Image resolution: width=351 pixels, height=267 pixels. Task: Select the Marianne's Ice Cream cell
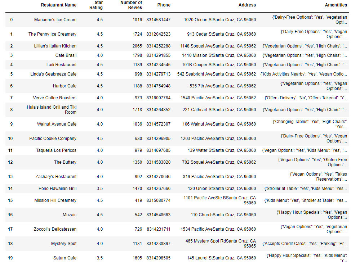(55, 20)
